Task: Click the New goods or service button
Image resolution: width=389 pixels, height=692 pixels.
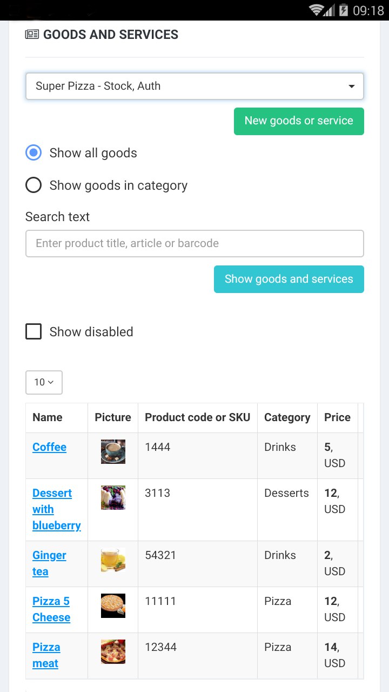Action: pyautogui.click(x=299, y=121)
